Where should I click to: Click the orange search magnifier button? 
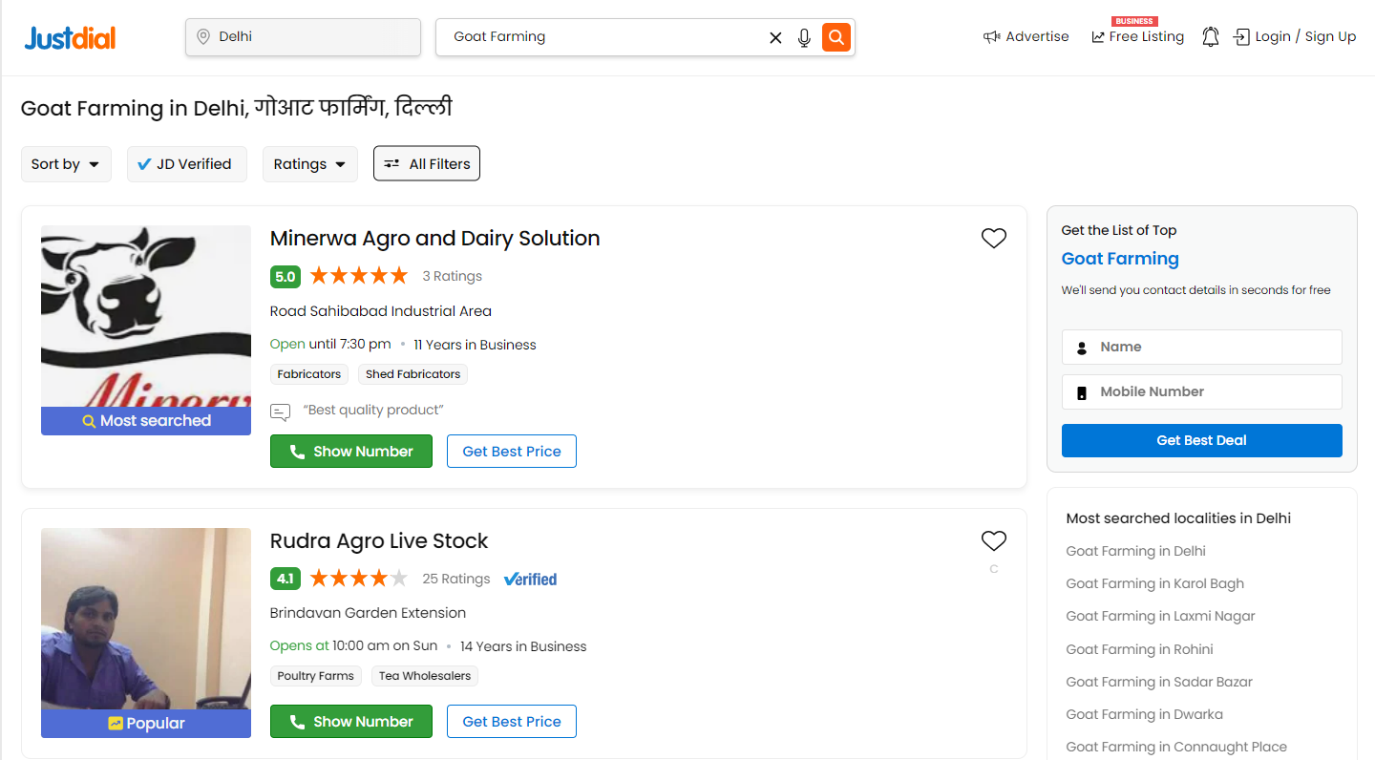(x=836, y=37)
